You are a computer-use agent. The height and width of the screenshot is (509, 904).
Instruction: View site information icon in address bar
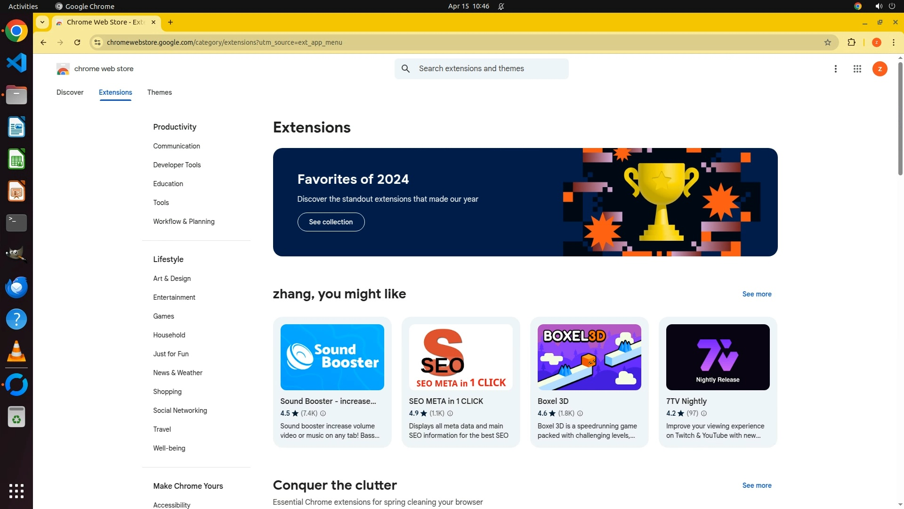click(97, 42)
